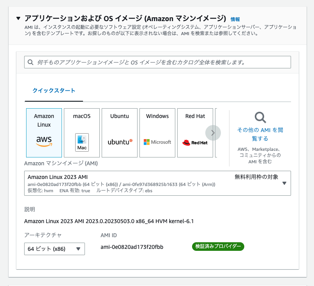Viewport: 314px width, 286px height.
Task: Click the AMI ID heading label
Action: (x=109, y=235)
